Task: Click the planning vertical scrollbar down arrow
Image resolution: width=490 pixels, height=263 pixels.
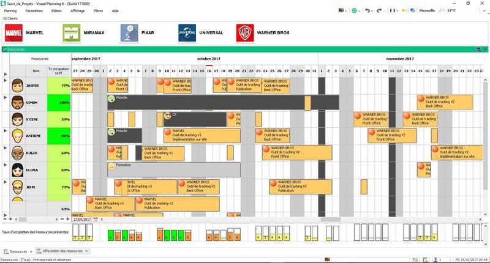Action: coord(485,214)
